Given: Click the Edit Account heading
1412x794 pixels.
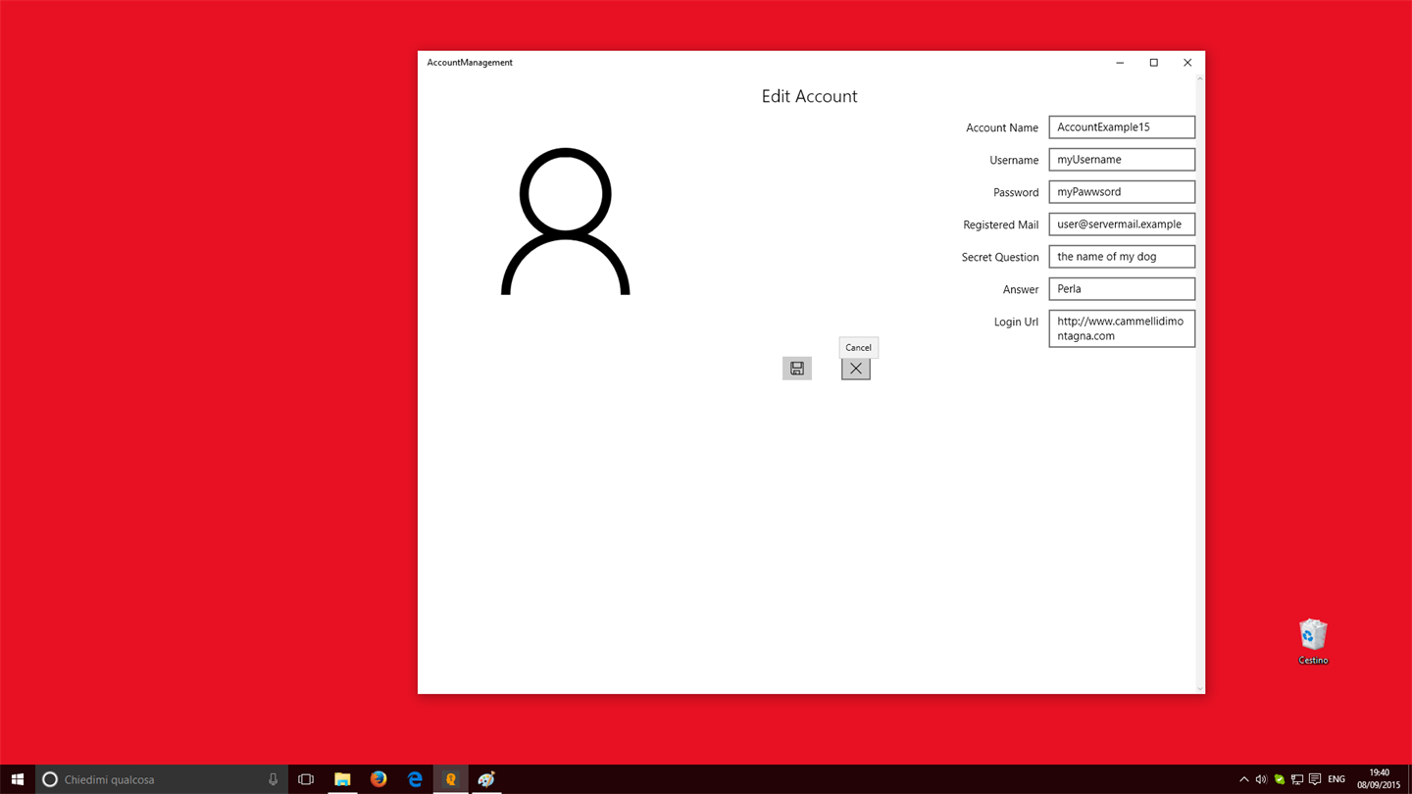Looking at the screenshot, I should 810,96.
